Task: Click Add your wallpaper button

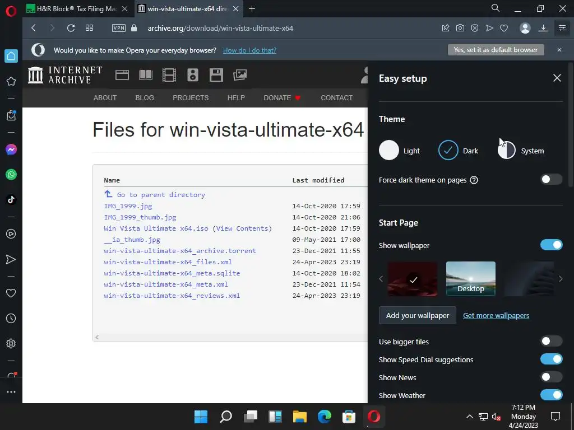Action: coord(417,315)
